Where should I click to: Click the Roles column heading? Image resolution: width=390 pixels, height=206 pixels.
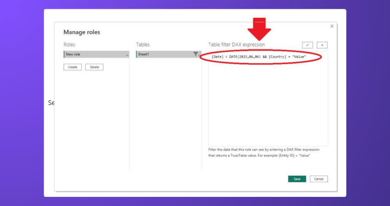click(x=69, y=45)
